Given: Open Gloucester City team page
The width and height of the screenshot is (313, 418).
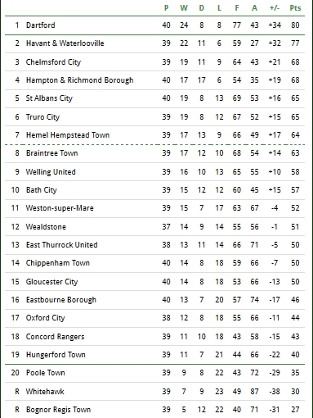Looking at the screenshot, I should 51,282.
